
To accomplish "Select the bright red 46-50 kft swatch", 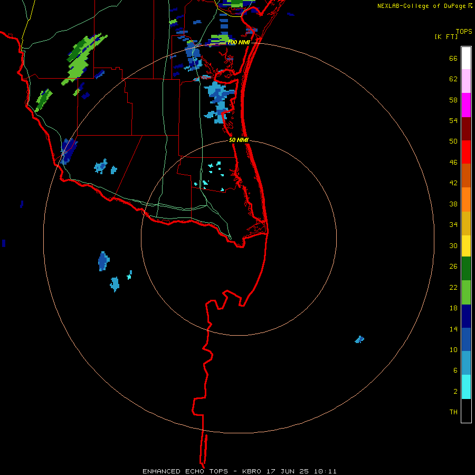I will [466, 152].
